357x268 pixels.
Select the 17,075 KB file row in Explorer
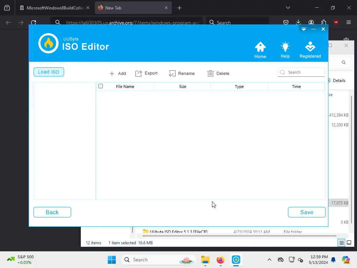[x=339, y=203]
